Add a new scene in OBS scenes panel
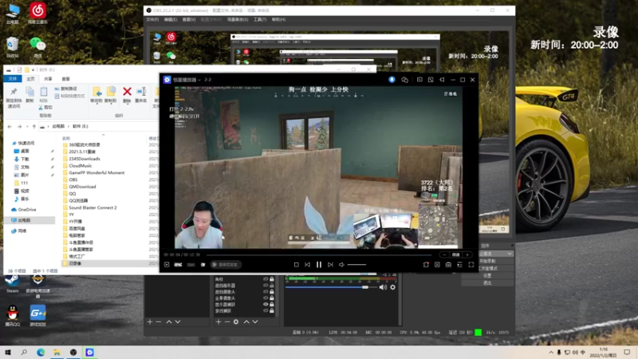This screenshot has height=359, width=638. click(150, 322)
